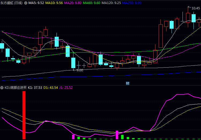The image size is (201, 140).
Task: Click the D1: 43.54 value
Action: point(51,88)
